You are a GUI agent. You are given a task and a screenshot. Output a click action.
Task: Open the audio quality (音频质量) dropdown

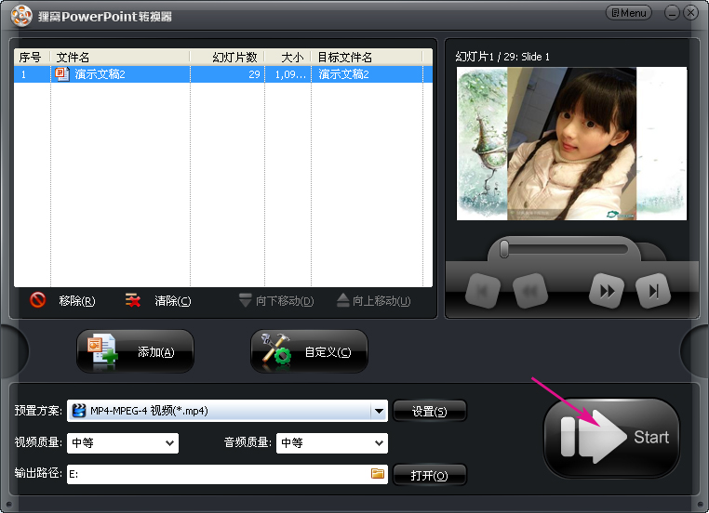(x=378, y=443)
